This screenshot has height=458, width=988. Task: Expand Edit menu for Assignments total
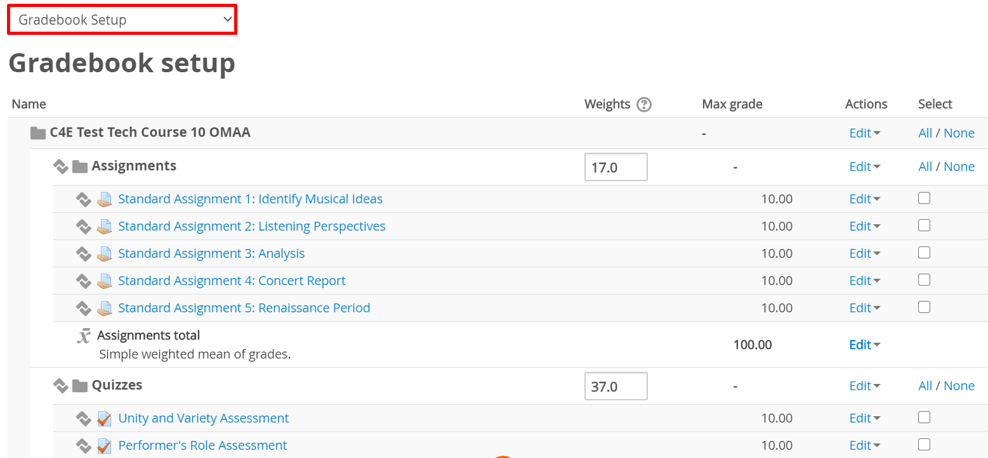click(864, 345)
